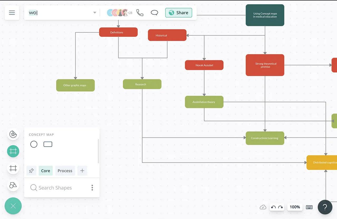Click the Share button
Screen dimensions: 337x219
pos(179,13)
